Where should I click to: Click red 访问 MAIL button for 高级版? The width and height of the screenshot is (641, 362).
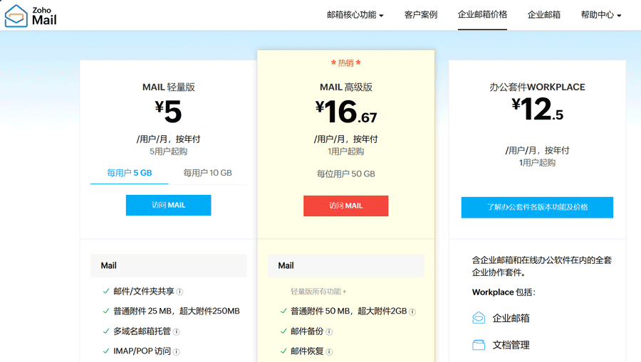(346, 206)
